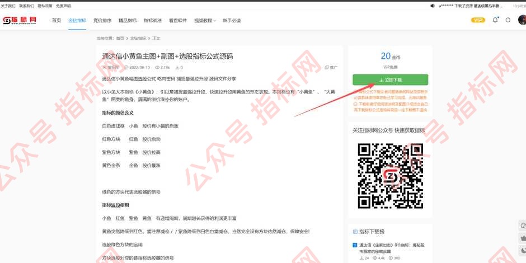526x263 pixels.
Task: Click the crown icon in side toolbar
Action: [523, 238]
